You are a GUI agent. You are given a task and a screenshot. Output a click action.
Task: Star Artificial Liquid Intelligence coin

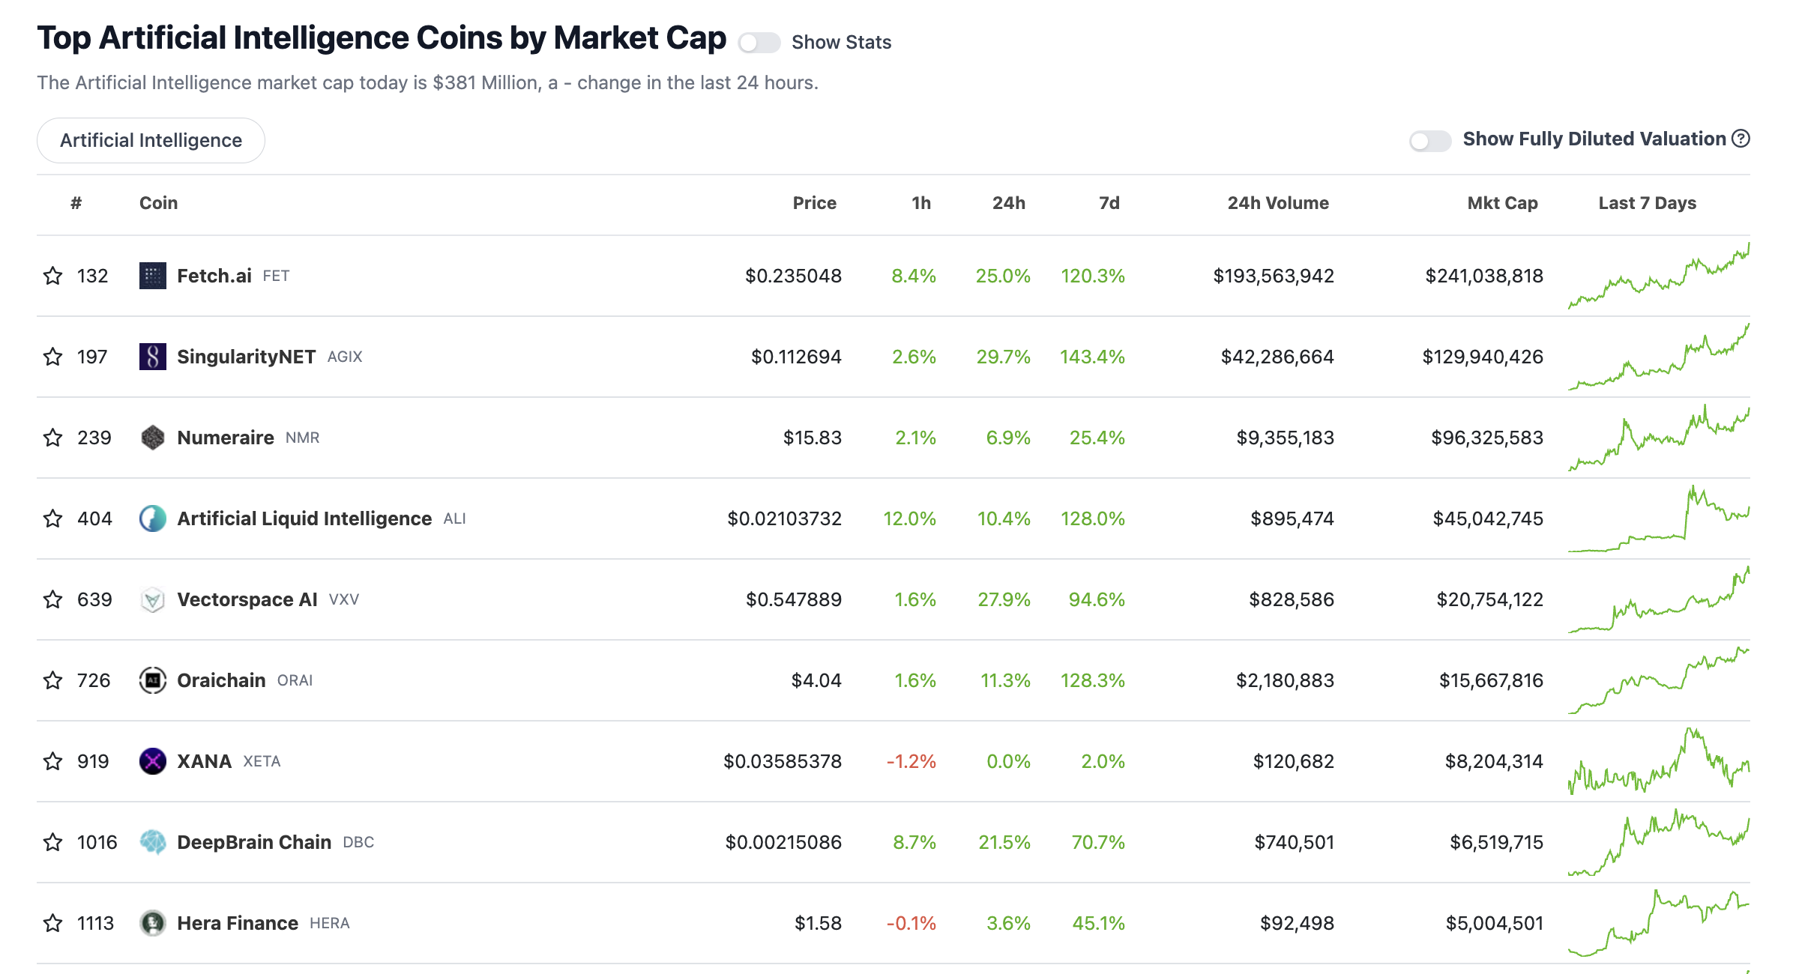52,518
